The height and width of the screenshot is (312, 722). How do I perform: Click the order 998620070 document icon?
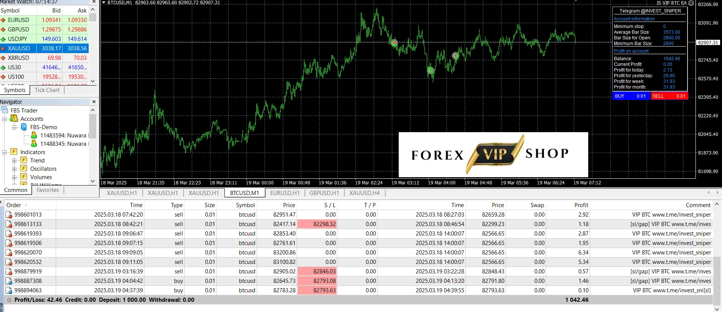[9, 253]
